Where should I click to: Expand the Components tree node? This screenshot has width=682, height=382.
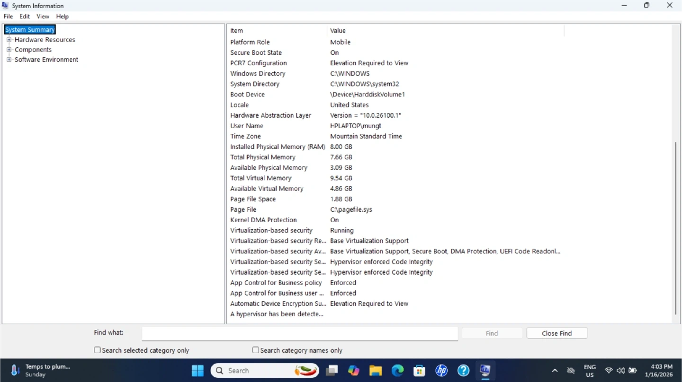pos(9,50)
